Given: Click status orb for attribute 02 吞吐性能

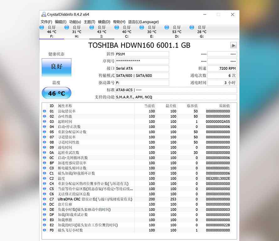Looking at the screenshot, I should coord(45,116).
